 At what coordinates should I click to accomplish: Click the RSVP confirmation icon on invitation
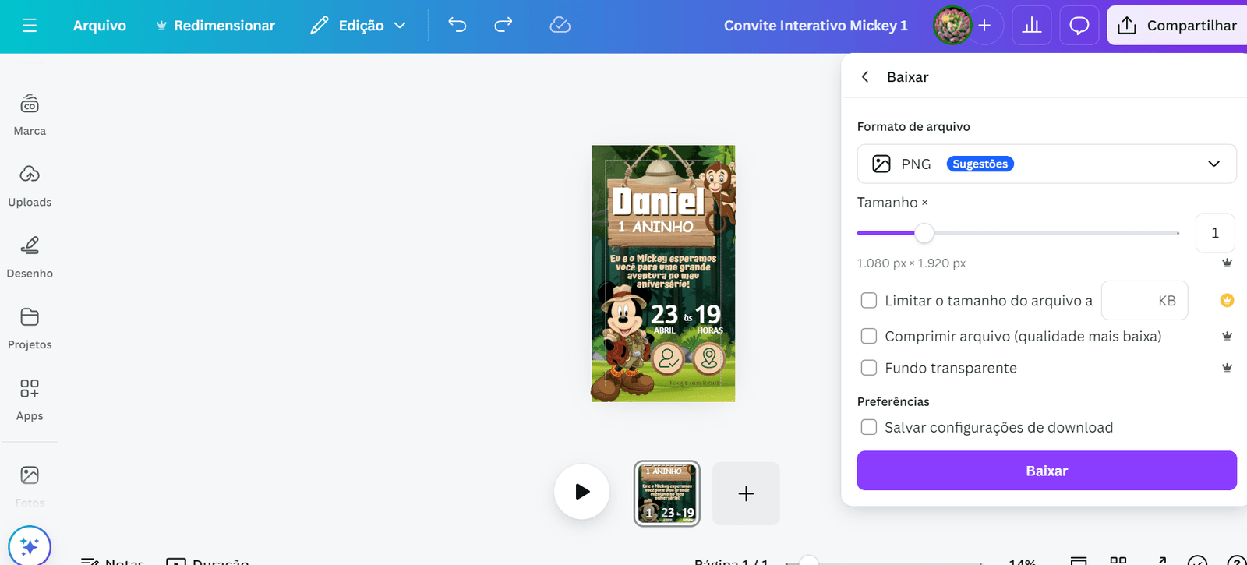coord(668,359)
